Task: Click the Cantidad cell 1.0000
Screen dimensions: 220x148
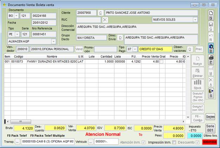Action: pos(106,62)
